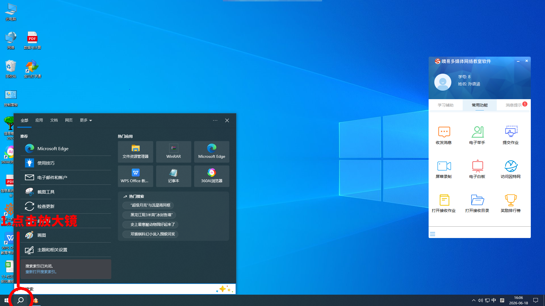Open 文件资源管理器 tile in search panel
Image resolution: width=545 pixels, height=306 pixels.
(x=135, y=152)
